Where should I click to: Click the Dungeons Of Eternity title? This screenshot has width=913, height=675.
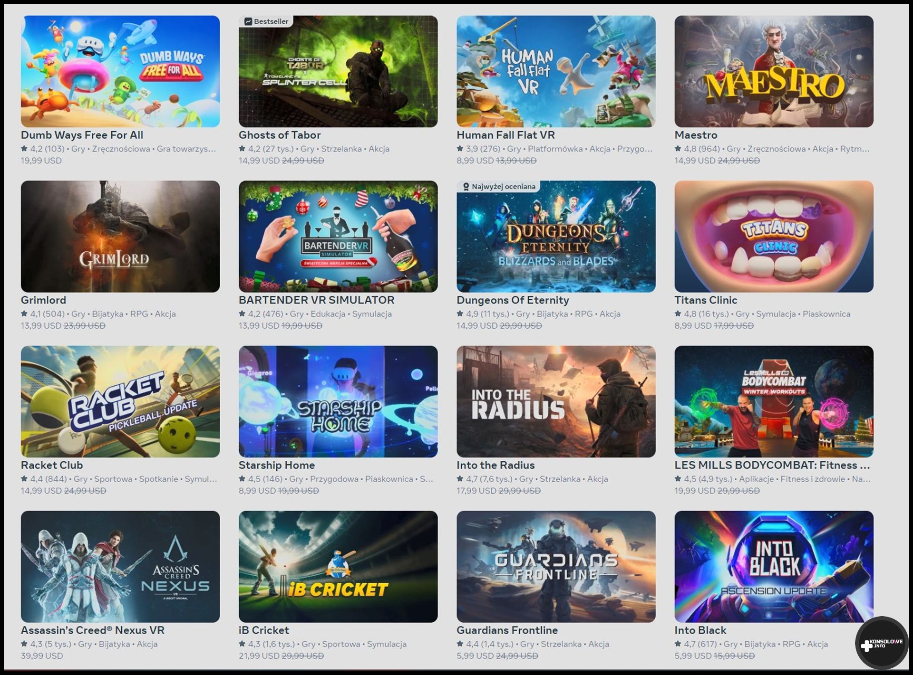513,300
